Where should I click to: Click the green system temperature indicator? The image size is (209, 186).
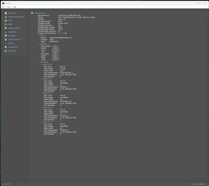66,33
